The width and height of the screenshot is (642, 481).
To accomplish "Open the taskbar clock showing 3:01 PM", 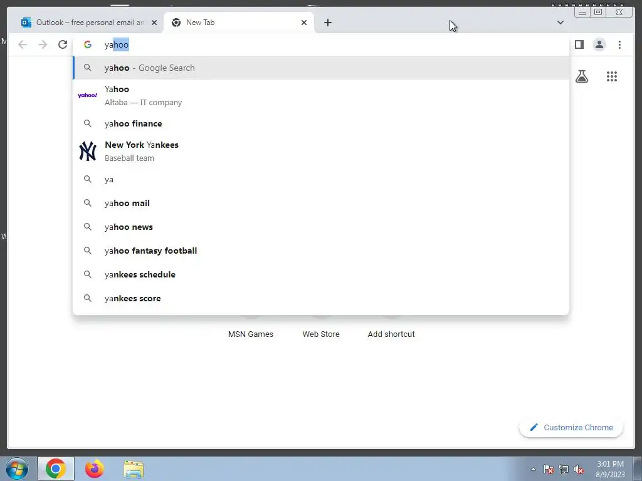I will pyautogui.click(x=610, y=469).
